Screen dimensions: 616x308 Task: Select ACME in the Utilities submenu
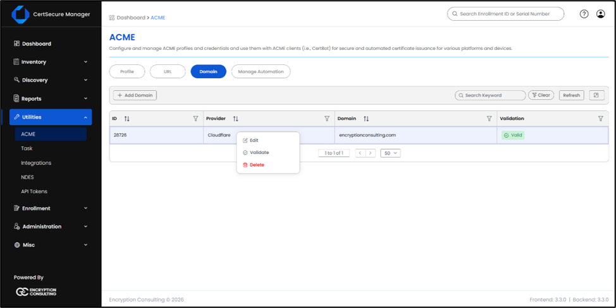[x=51, y=134]
